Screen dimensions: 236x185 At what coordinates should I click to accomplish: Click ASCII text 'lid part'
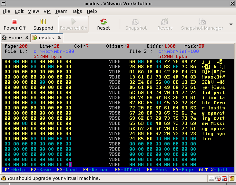pos(213,93)
